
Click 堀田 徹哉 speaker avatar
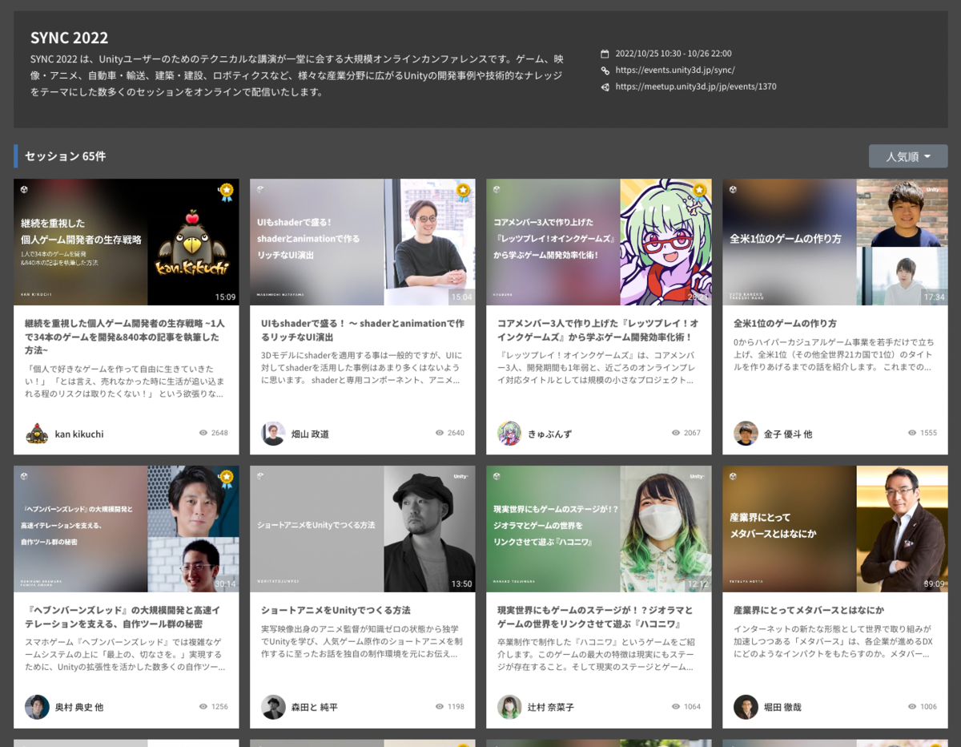pos(746,707)
